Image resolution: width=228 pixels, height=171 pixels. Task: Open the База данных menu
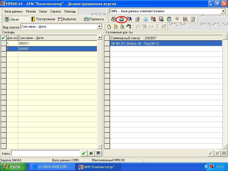(x=14, y=12)
